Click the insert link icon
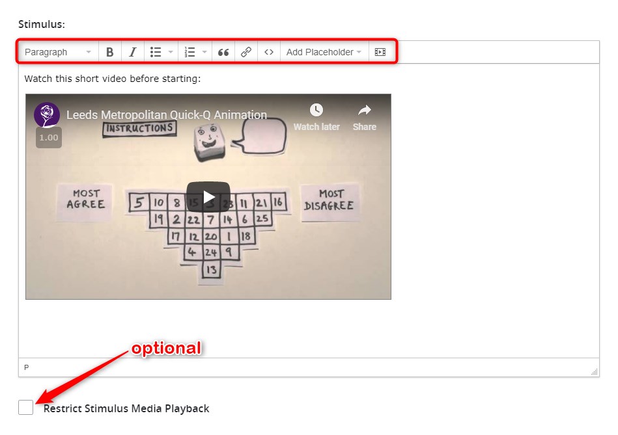 coord(246,52)
